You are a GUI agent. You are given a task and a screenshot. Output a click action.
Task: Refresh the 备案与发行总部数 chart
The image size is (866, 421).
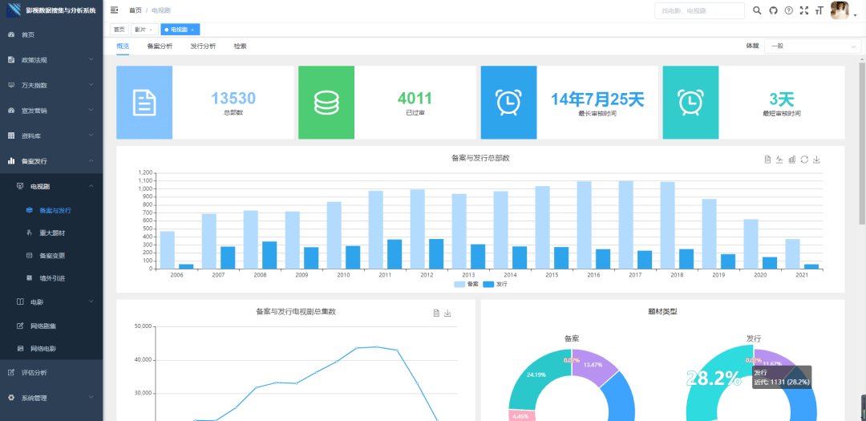point(804,160)
